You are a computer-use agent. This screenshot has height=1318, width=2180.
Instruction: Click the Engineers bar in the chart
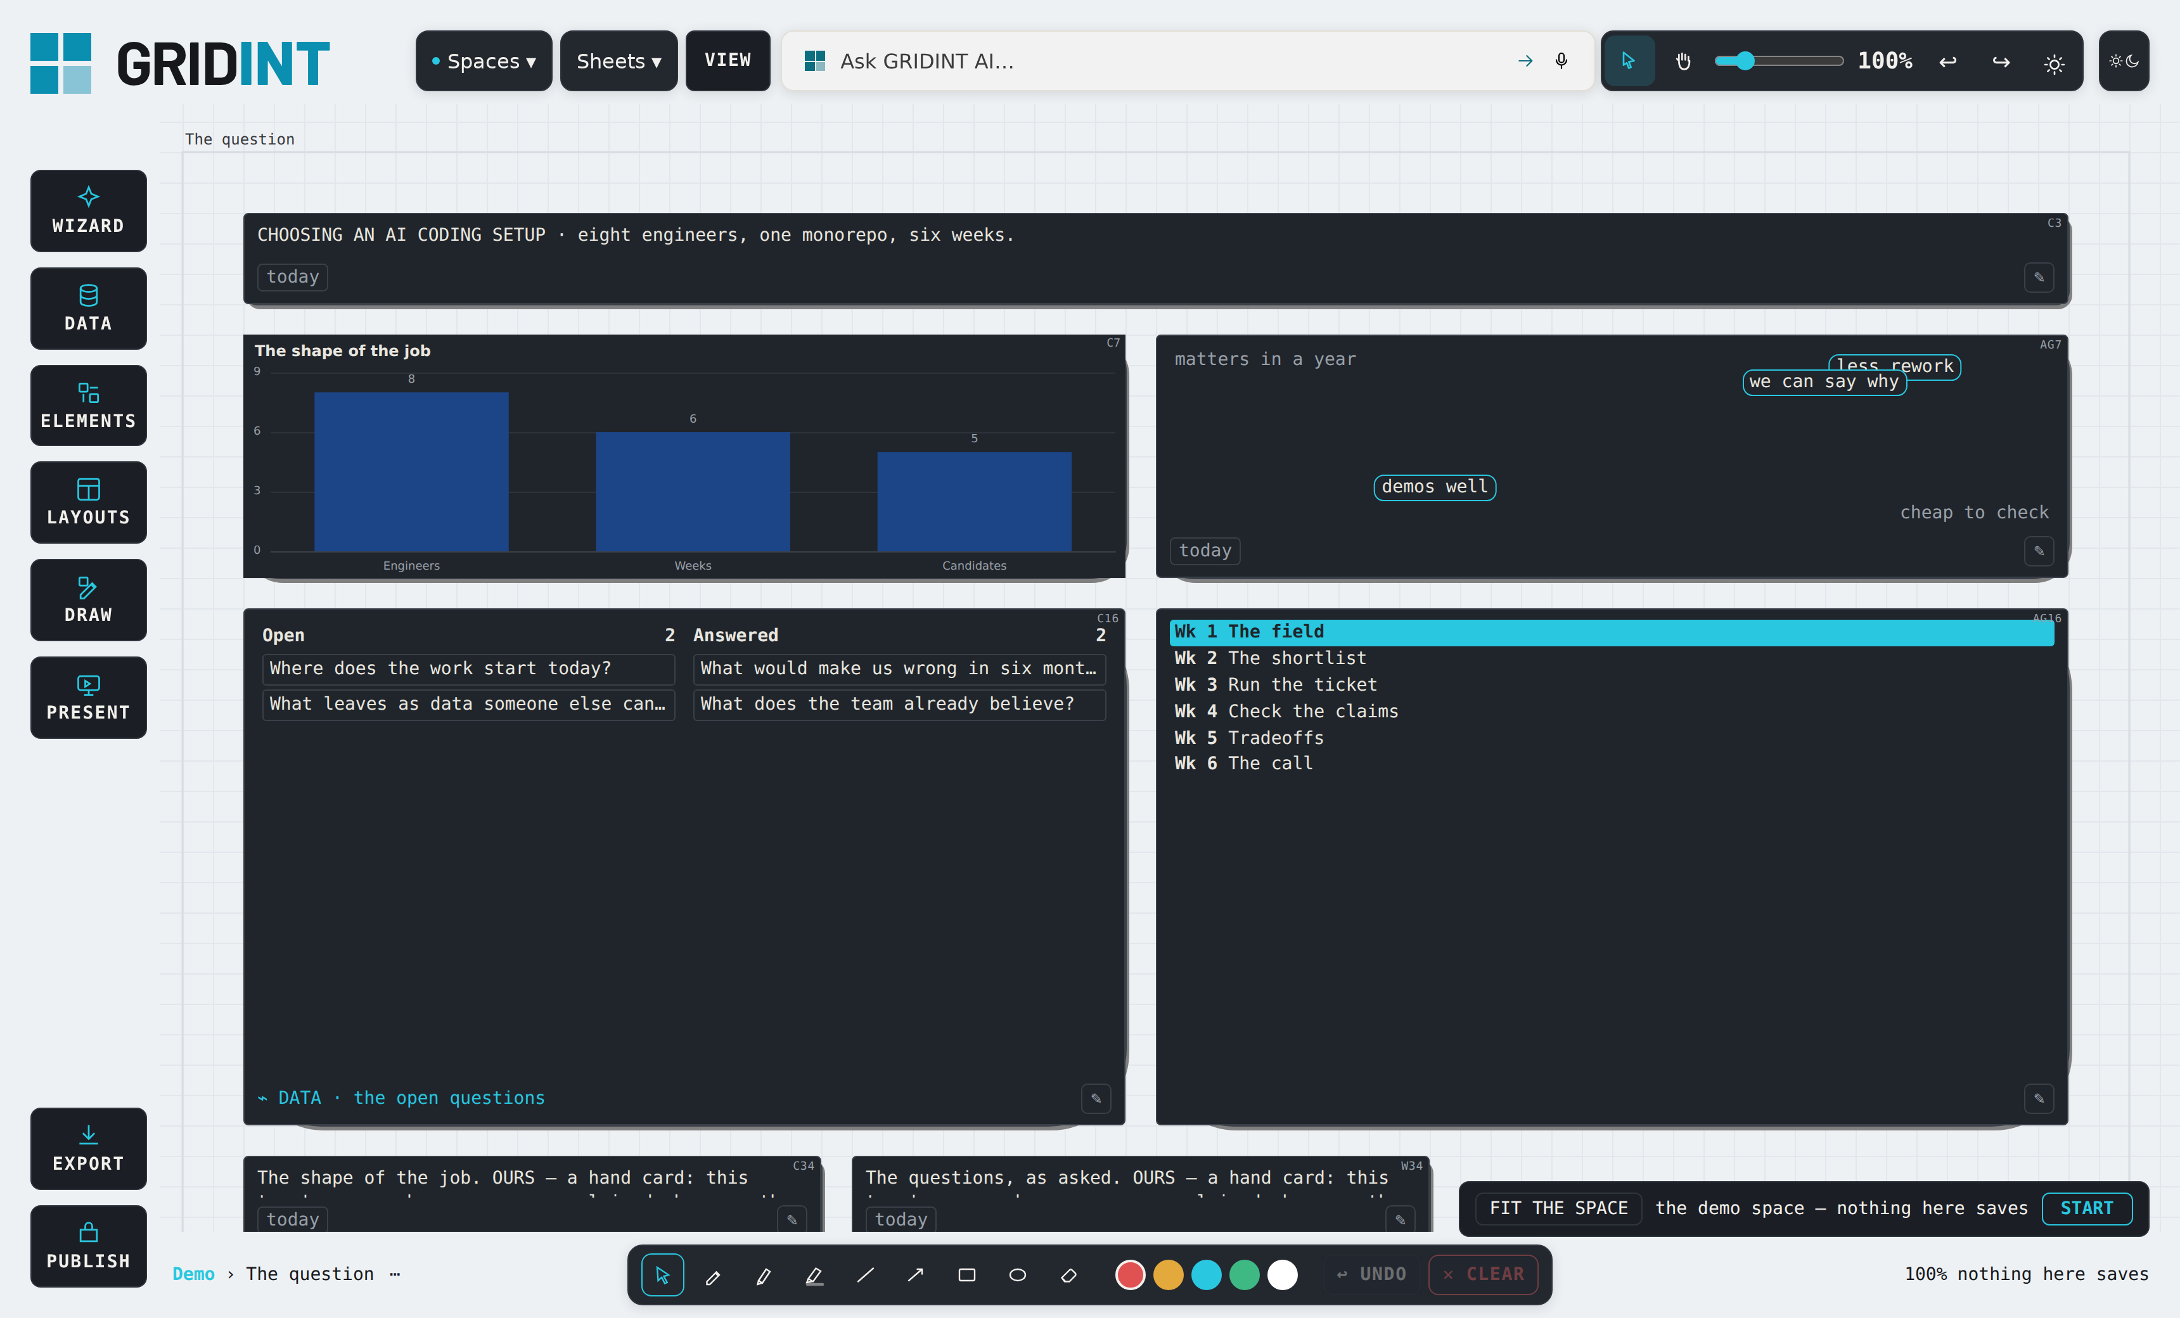411,471
